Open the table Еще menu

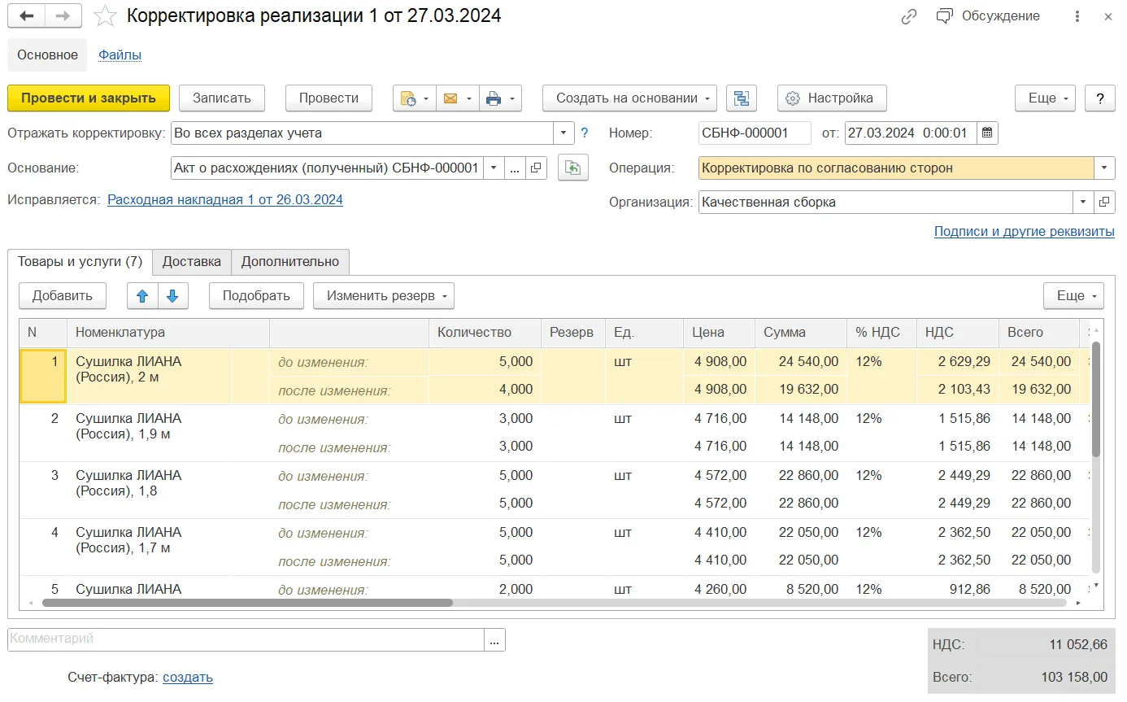point(1073,296)
